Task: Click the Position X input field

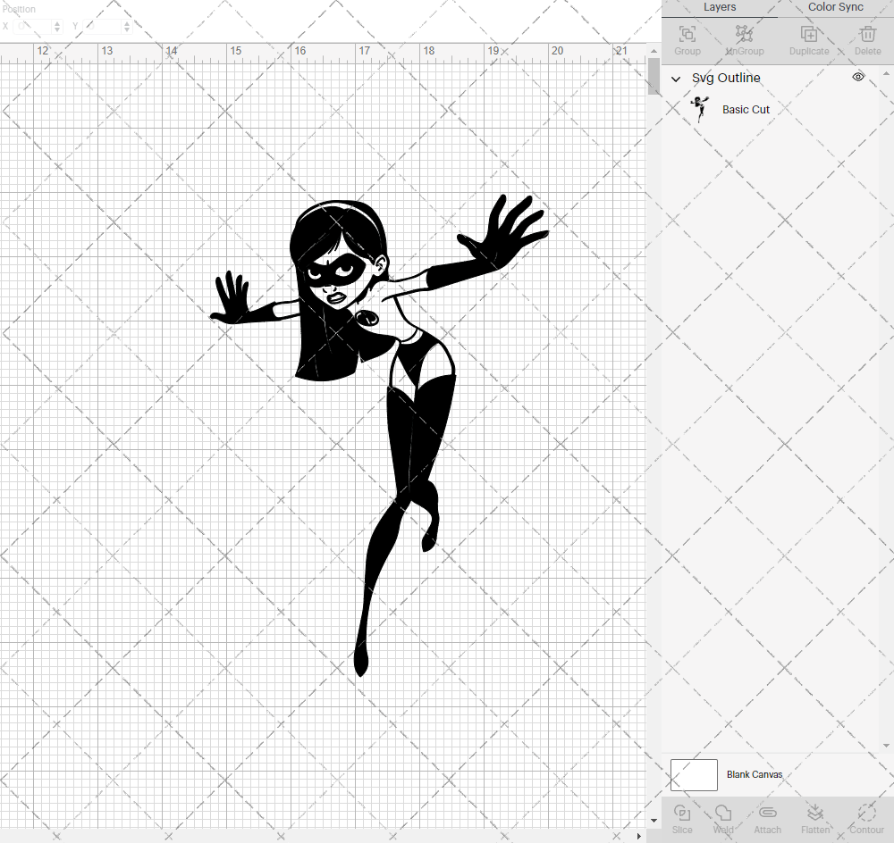Action: tap(33, 26)
